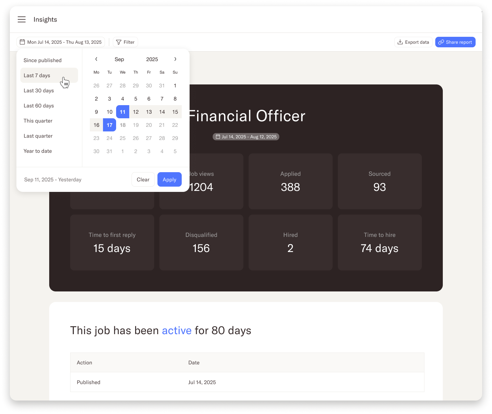492x414 pixels.
Task: Open the hamburger navigation menu
Action: 22,19
